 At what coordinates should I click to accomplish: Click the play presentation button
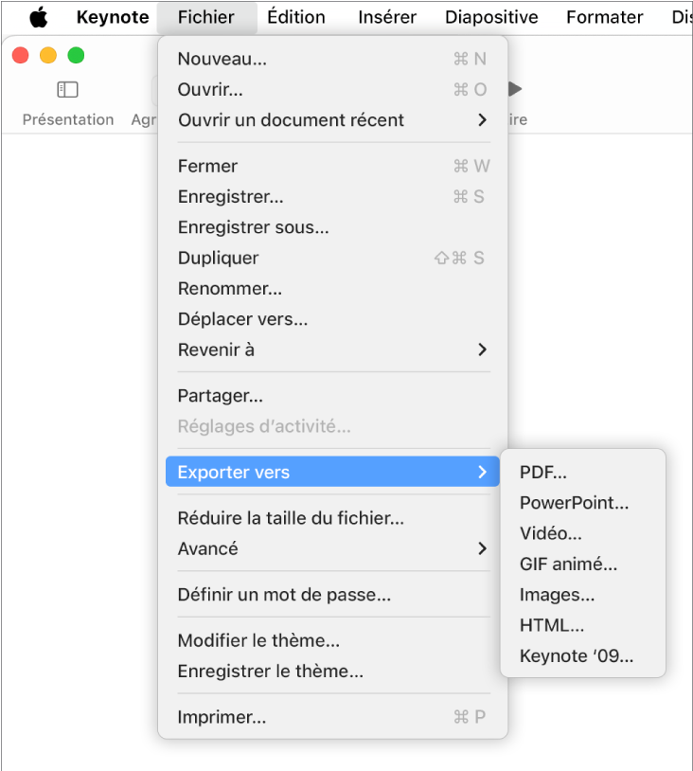coord(512,88)
